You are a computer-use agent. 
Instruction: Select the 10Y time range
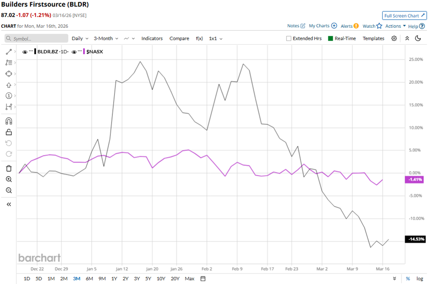pos(161,279)
